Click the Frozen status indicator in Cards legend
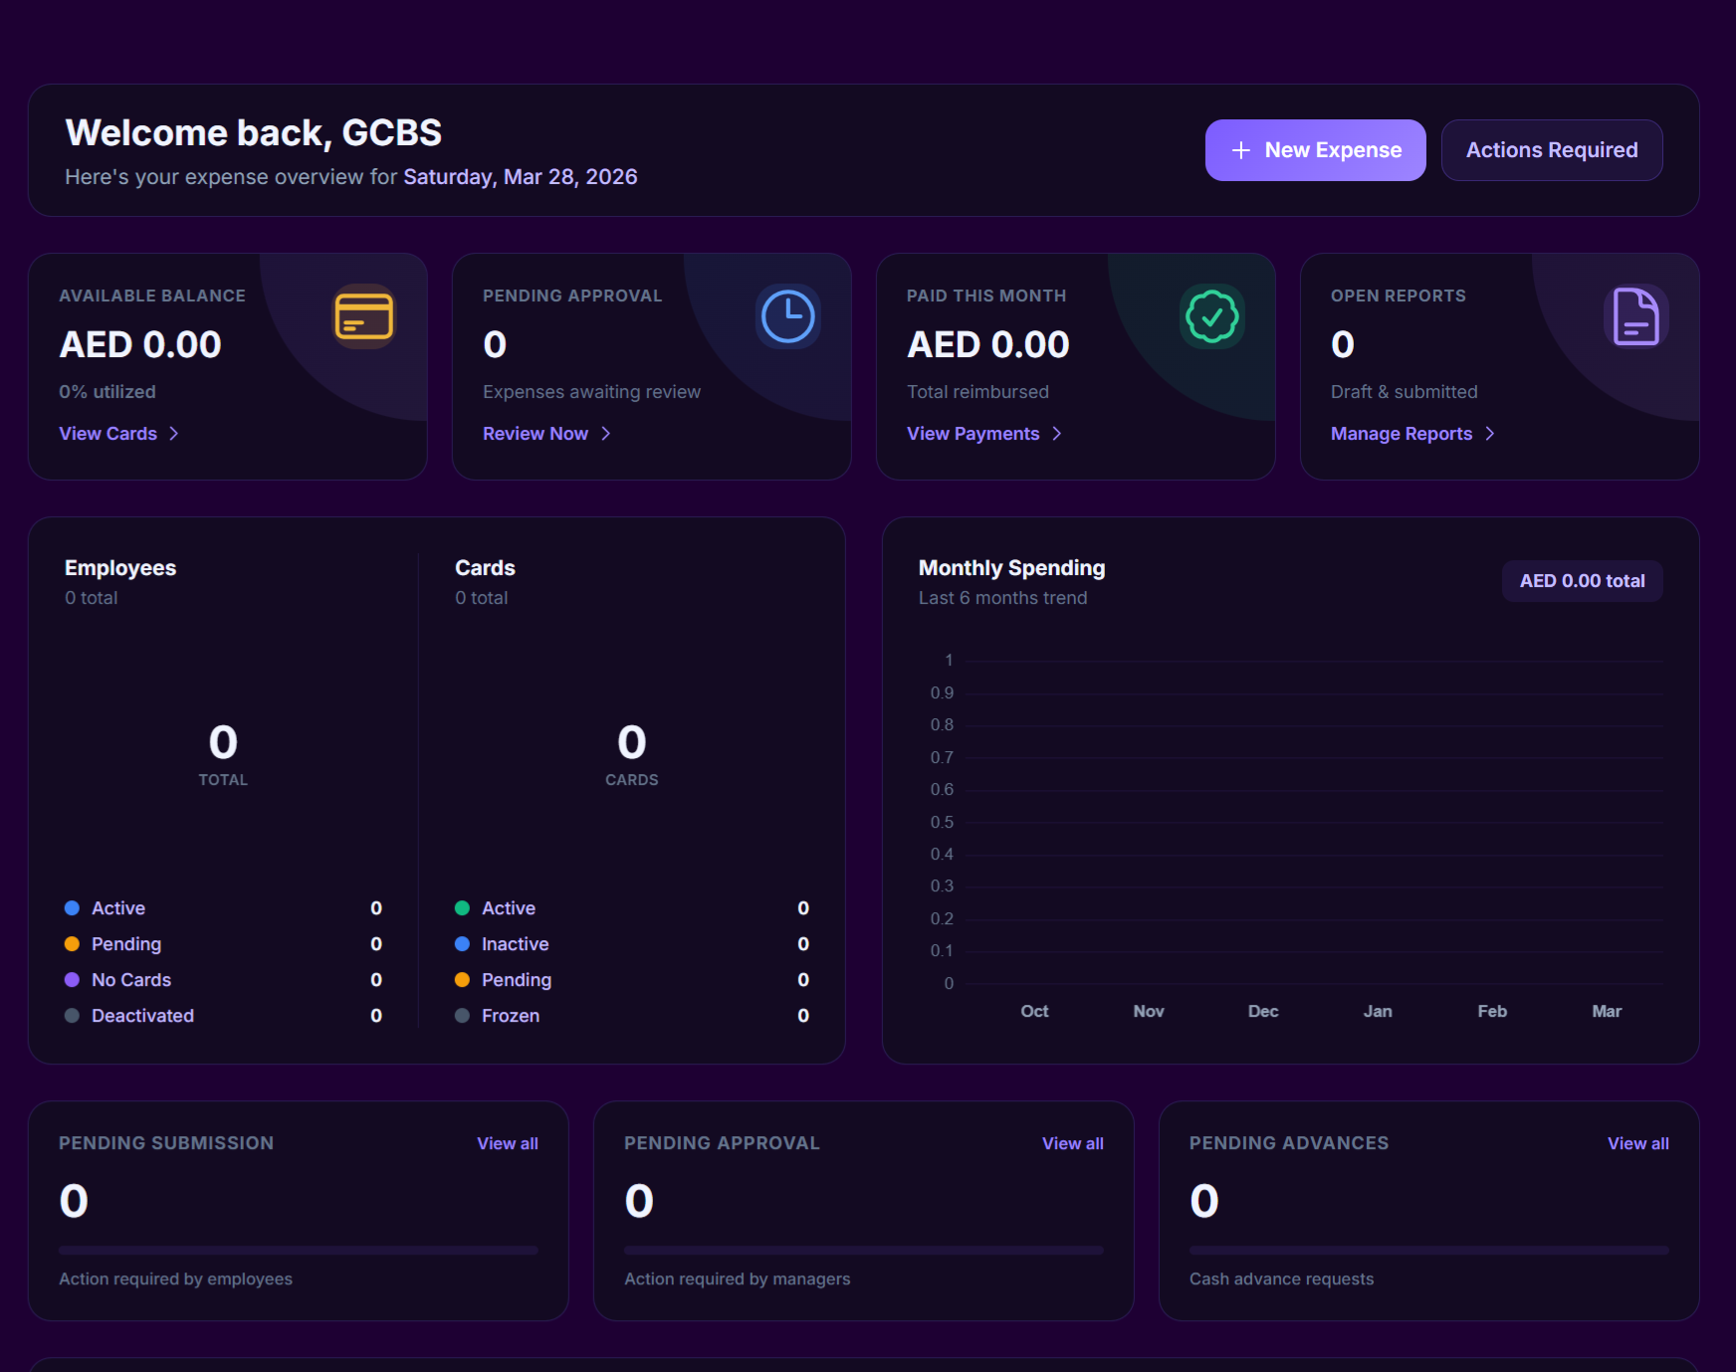This screenshot has width=1736, height=1372. (x=462, y=1015)
